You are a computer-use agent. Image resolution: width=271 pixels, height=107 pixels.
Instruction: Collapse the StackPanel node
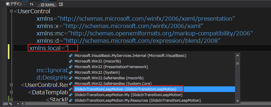pos(11,99)
